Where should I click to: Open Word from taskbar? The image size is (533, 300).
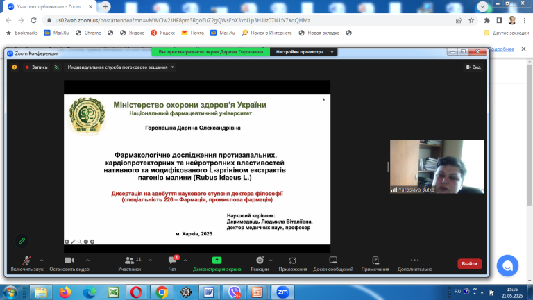209,292
